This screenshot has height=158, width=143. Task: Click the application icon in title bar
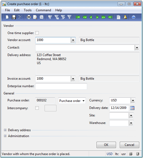tap(4, 4)
